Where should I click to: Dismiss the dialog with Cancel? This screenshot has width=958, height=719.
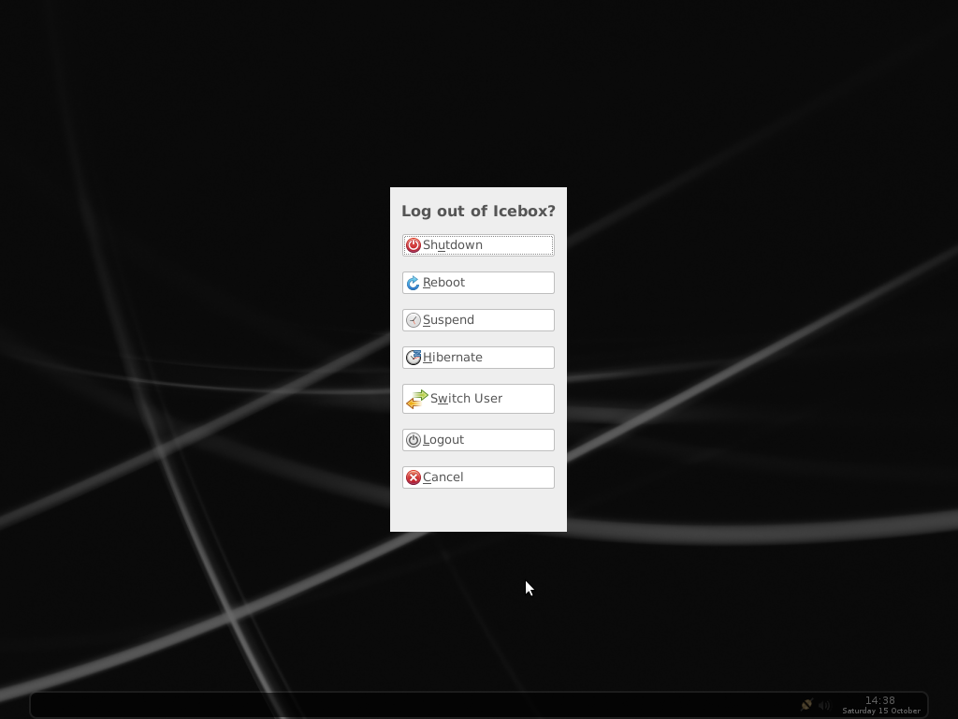point(478,477)
